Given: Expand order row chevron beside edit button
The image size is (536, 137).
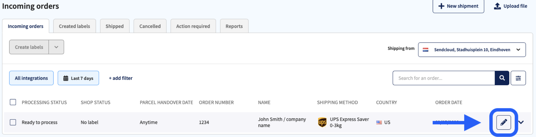Looking at the screenshot, I should (521, 122).
